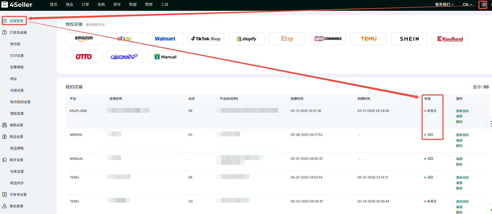
Task: Select expiry time 05-12-2026 23:14:11
Action: [373, 177]
